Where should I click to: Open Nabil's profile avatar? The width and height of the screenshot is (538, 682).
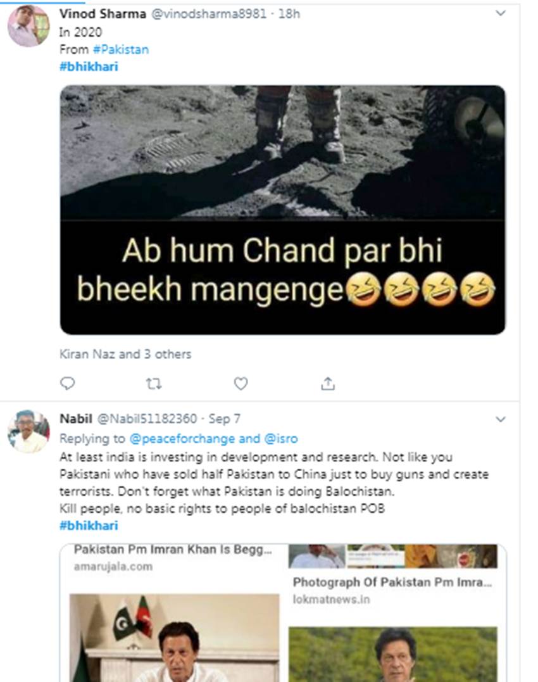click(28, 431)
